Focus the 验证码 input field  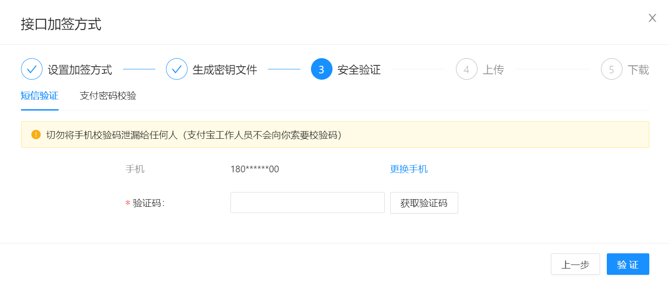point(307,203)
